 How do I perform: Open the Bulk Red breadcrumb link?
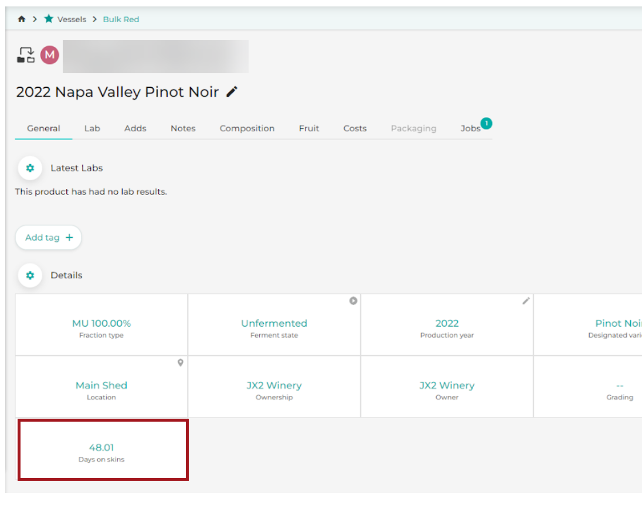pyautogui.click(x=121, y=19)
